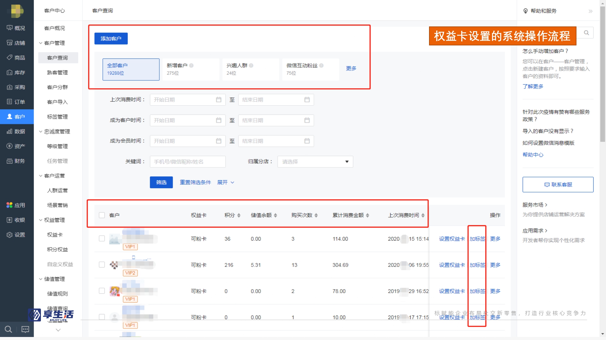Click the info icon beside 新增客户
This screenshot has height=340, width=606.
(x=191, y=65)
